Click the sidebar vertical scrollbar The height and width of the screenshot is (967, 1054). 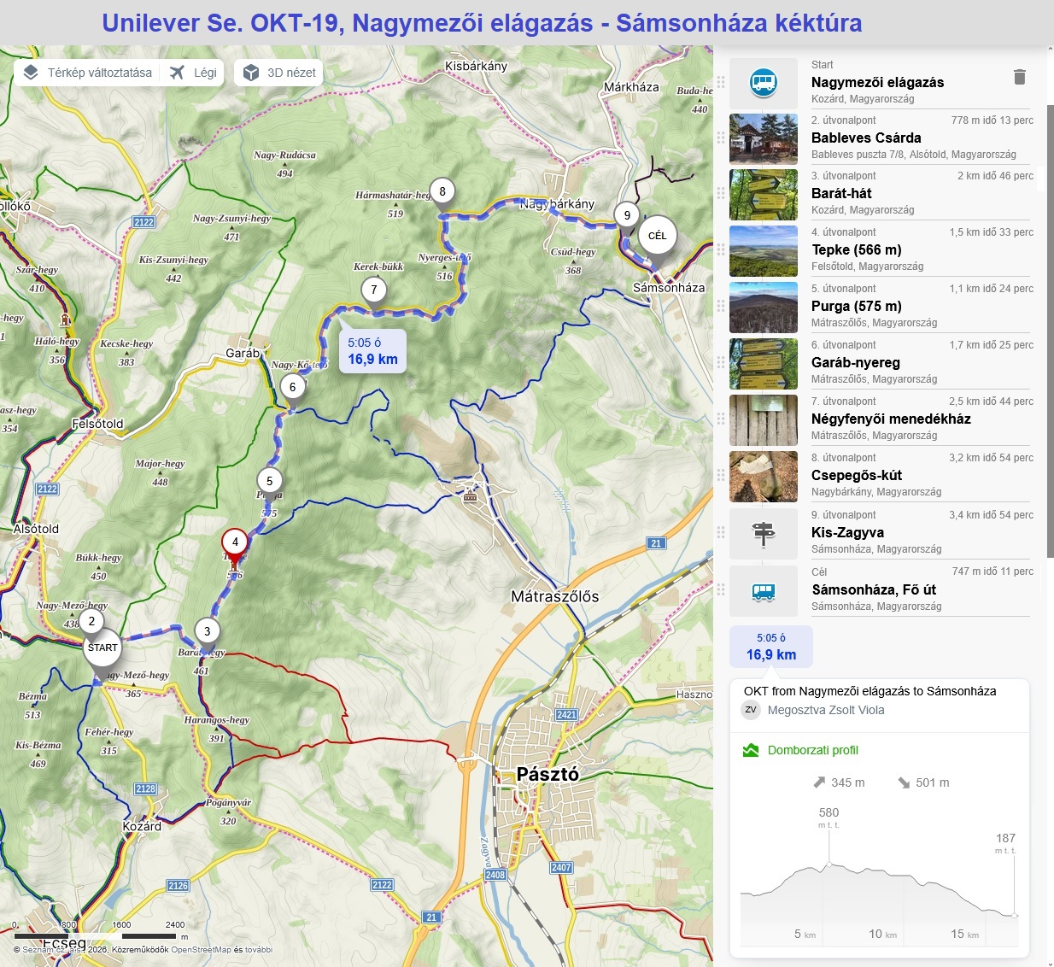(x=1051, y=333)
